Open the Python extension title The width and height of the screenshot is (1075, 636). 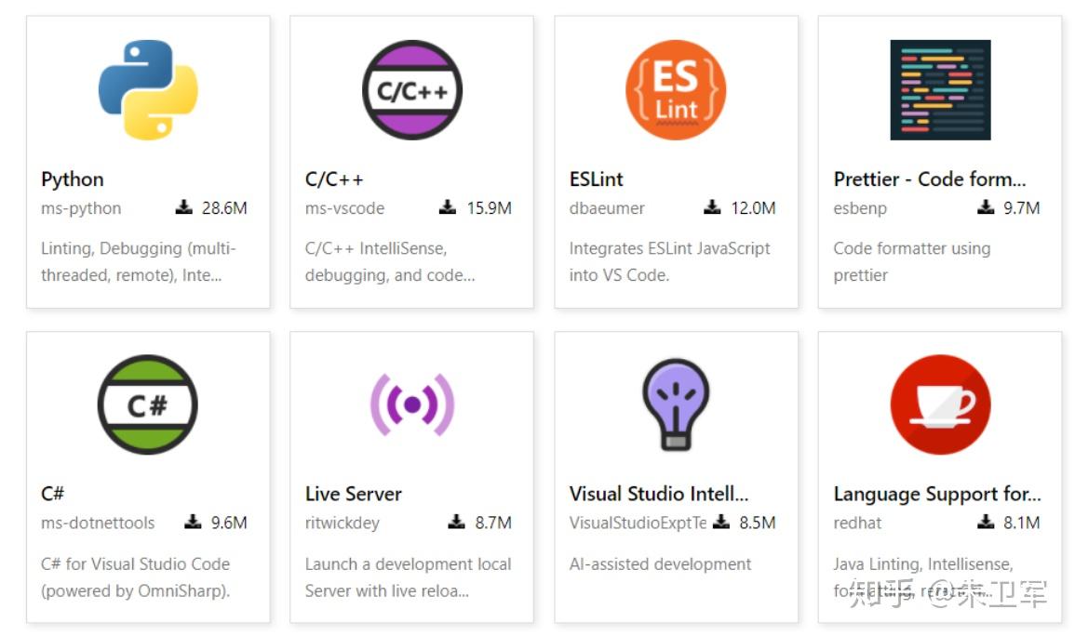pyautogui.click(x=73, y=179)
